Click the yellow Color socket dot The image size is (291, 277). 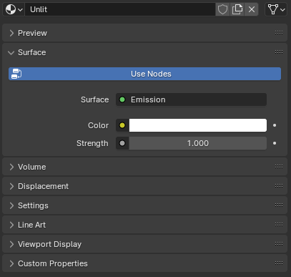[122, 125]
